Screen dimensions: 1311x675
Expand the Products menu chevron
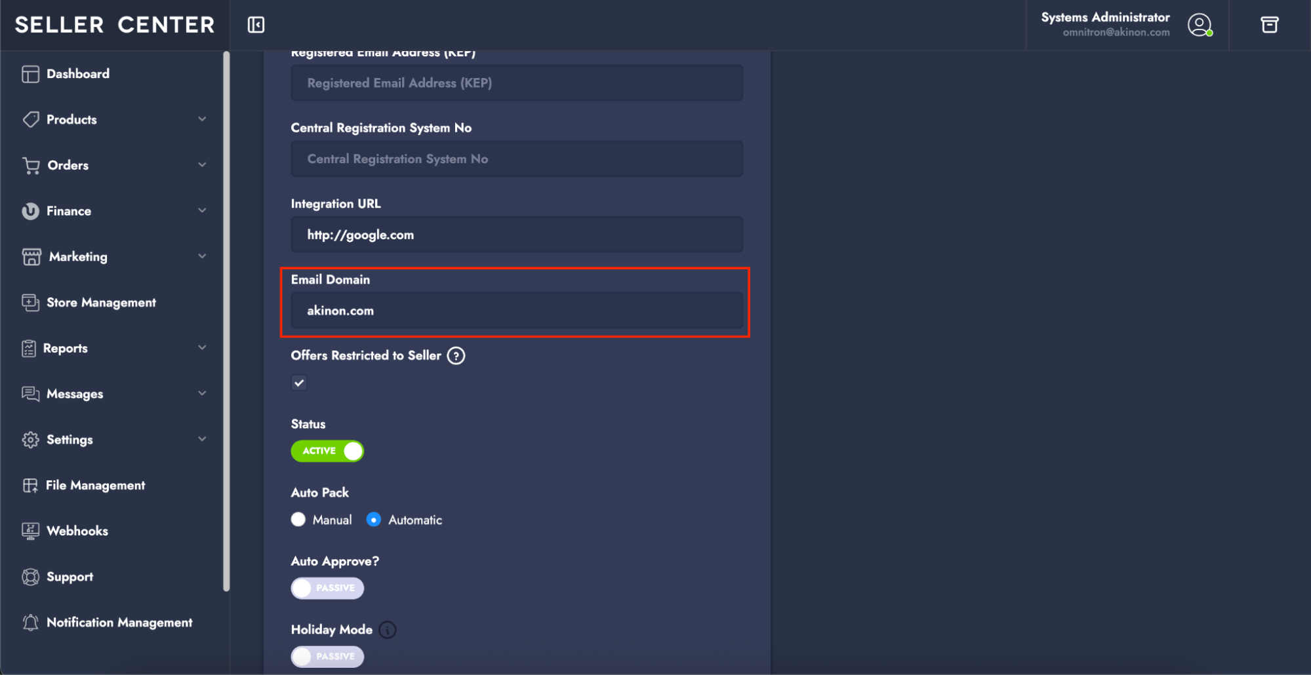(202, 119)
